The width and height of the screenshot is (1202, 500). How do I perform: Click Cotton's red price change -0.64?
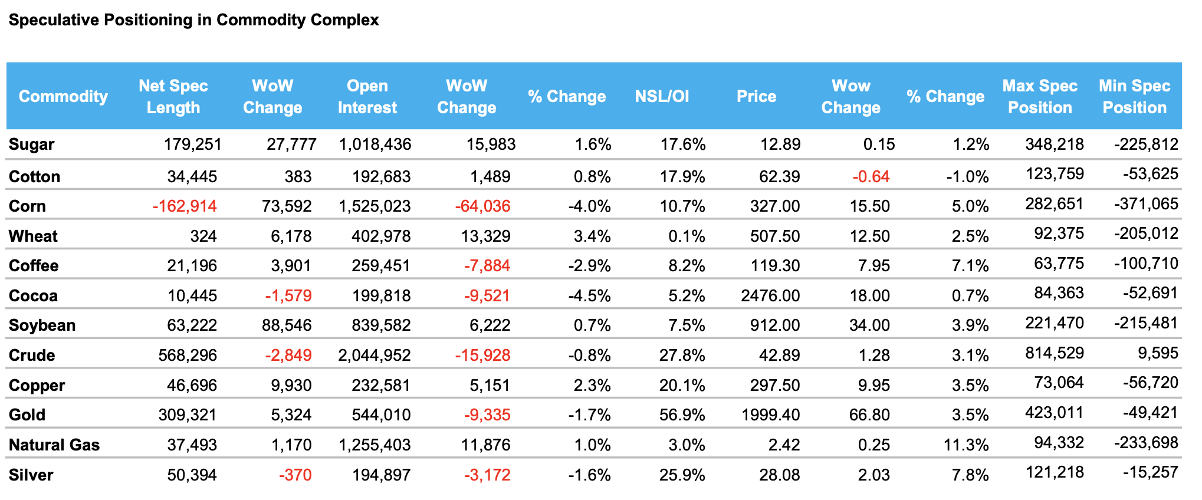click(x=871, y=177)
